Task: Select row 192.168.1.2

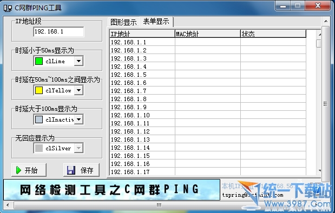Action: pos(208,50)
